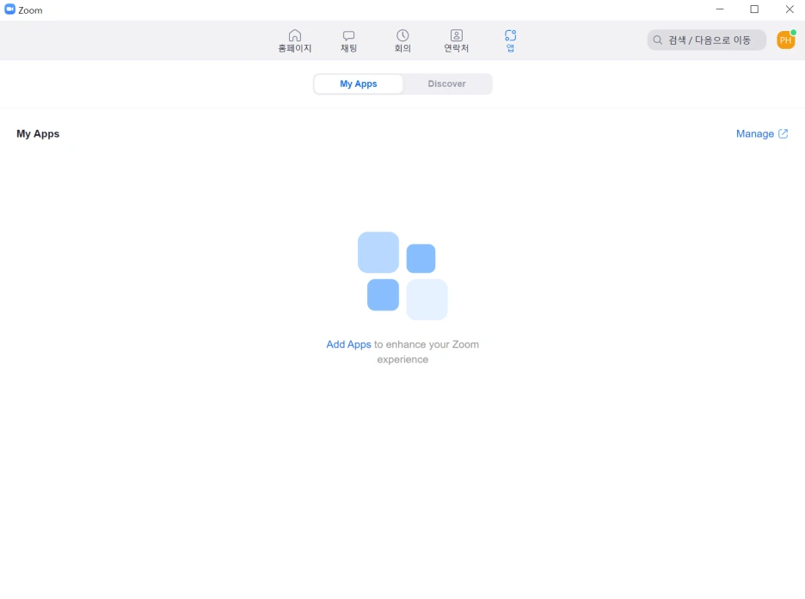Switch to the Discover tab
The image size is (805, 599).
(446, 83)
